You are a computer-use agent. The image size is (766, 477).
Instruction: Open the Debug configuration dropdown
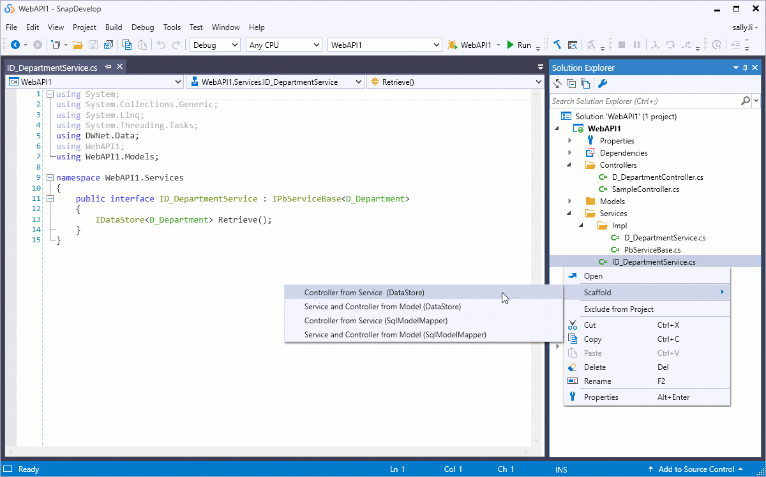[234, 45]
